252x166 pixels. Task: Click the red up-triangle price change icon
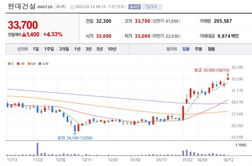(24, 34)
